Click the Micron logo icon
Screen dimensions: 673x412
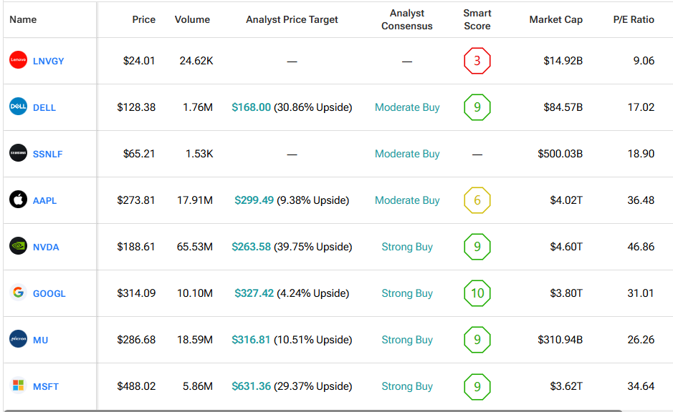pyautogui.click(x=18, y=340)
